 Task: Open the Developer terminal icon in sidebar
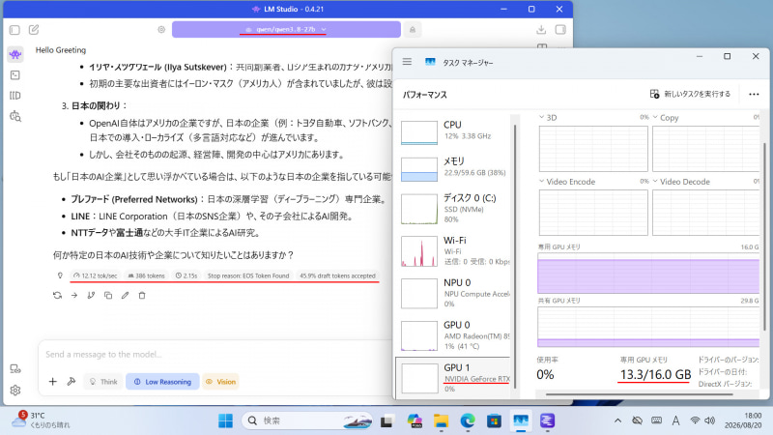(15, 75)
